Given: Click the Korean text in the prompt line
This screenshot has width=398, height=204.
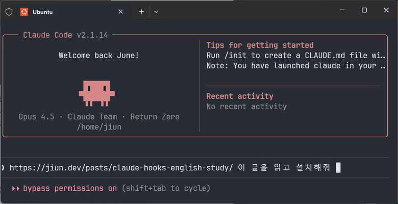Looking at the screenshot, I should pyautogui.click(x=287, y=168).
